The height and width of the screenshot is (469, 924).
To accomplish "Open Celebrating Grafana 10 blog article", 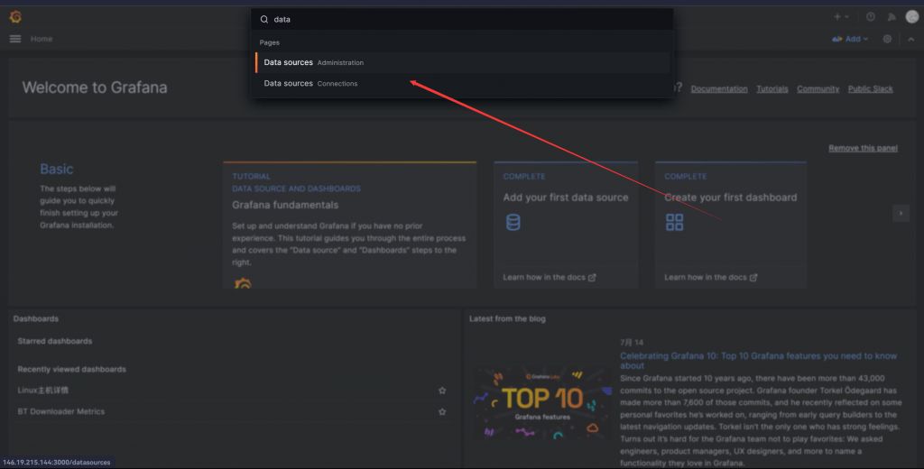I will click(758, 361).
